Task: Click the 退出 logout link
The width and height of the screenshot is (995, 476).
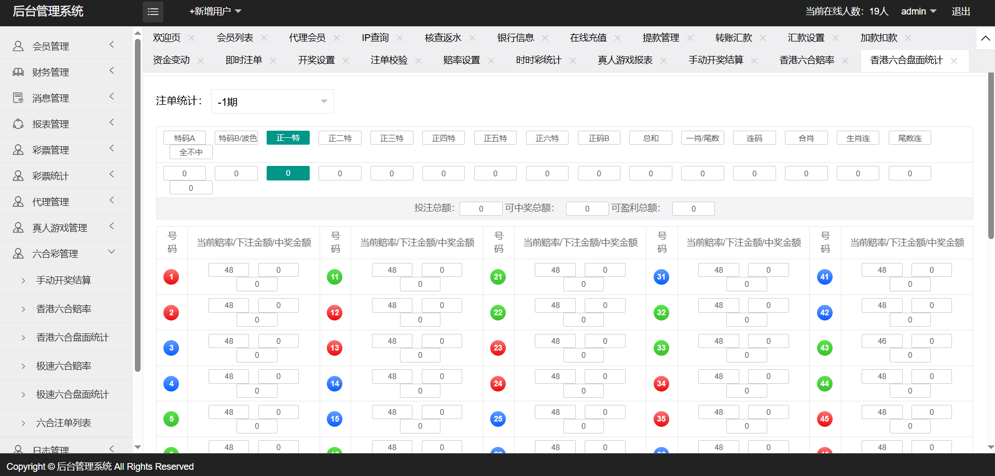Action: (961, 11)
